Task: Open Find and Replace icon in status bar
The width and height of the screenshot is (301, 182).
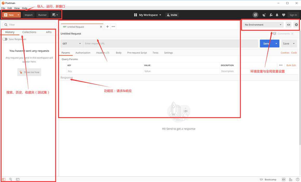Action: point(11,179)
